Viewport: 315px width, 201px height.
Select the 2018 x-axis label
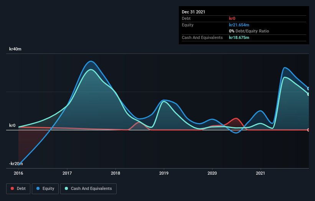115,173
